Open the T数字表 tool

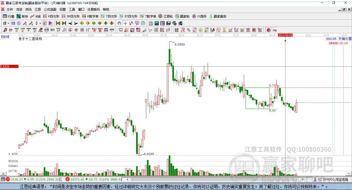click(x=148, y=16)
